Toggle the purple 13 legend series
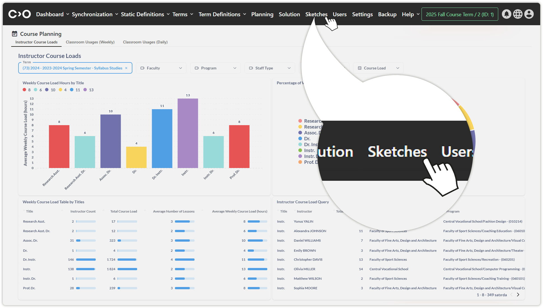The height and width of the screenshot is (308, 543). tap(85, 90)
